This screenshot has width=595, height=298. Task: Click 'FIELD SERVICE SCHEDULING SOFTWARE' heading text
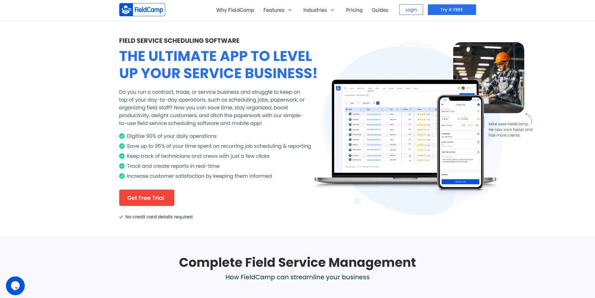(179, 41)
